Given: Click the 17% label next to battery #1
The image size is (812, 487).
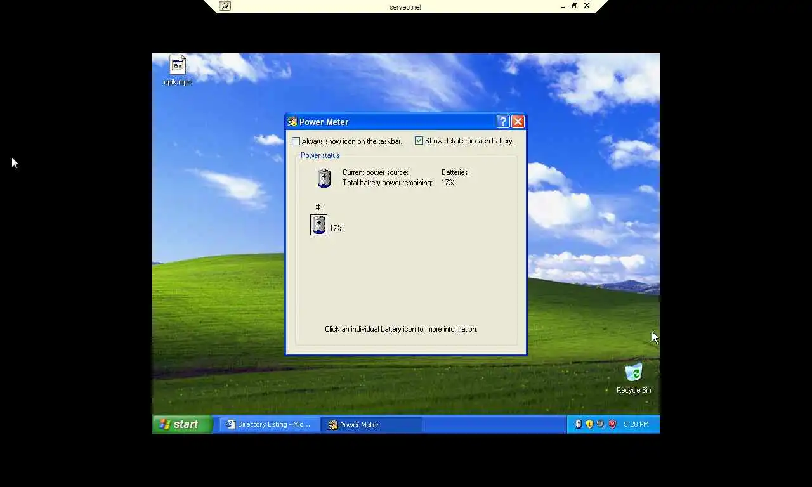Looking at the screenshot, I should point(336,228).
